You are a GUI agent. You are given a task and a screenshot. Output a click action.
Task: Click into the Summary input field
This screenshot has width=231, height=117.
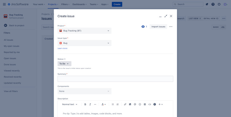click(115, 79)
